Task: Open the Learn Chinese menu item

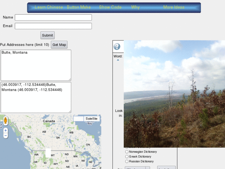Action: pyautogui.click(x=49, y=7)
